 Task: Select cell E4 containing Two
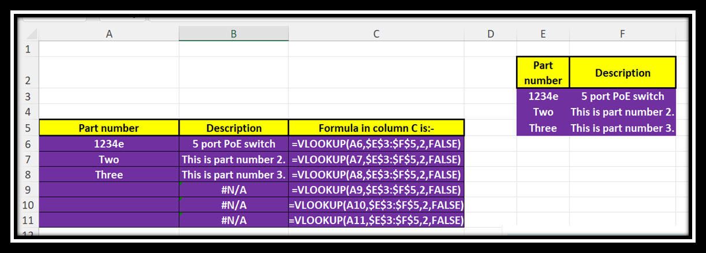click(543, 111)
